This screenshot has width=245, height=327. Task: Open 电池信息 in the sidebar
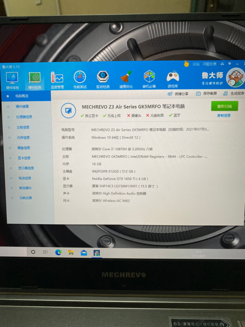[25, 178]
